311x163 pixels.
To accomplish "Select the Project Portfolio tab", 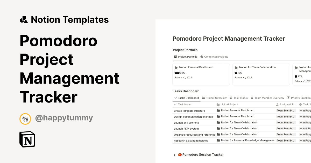I will click(186, 57).
